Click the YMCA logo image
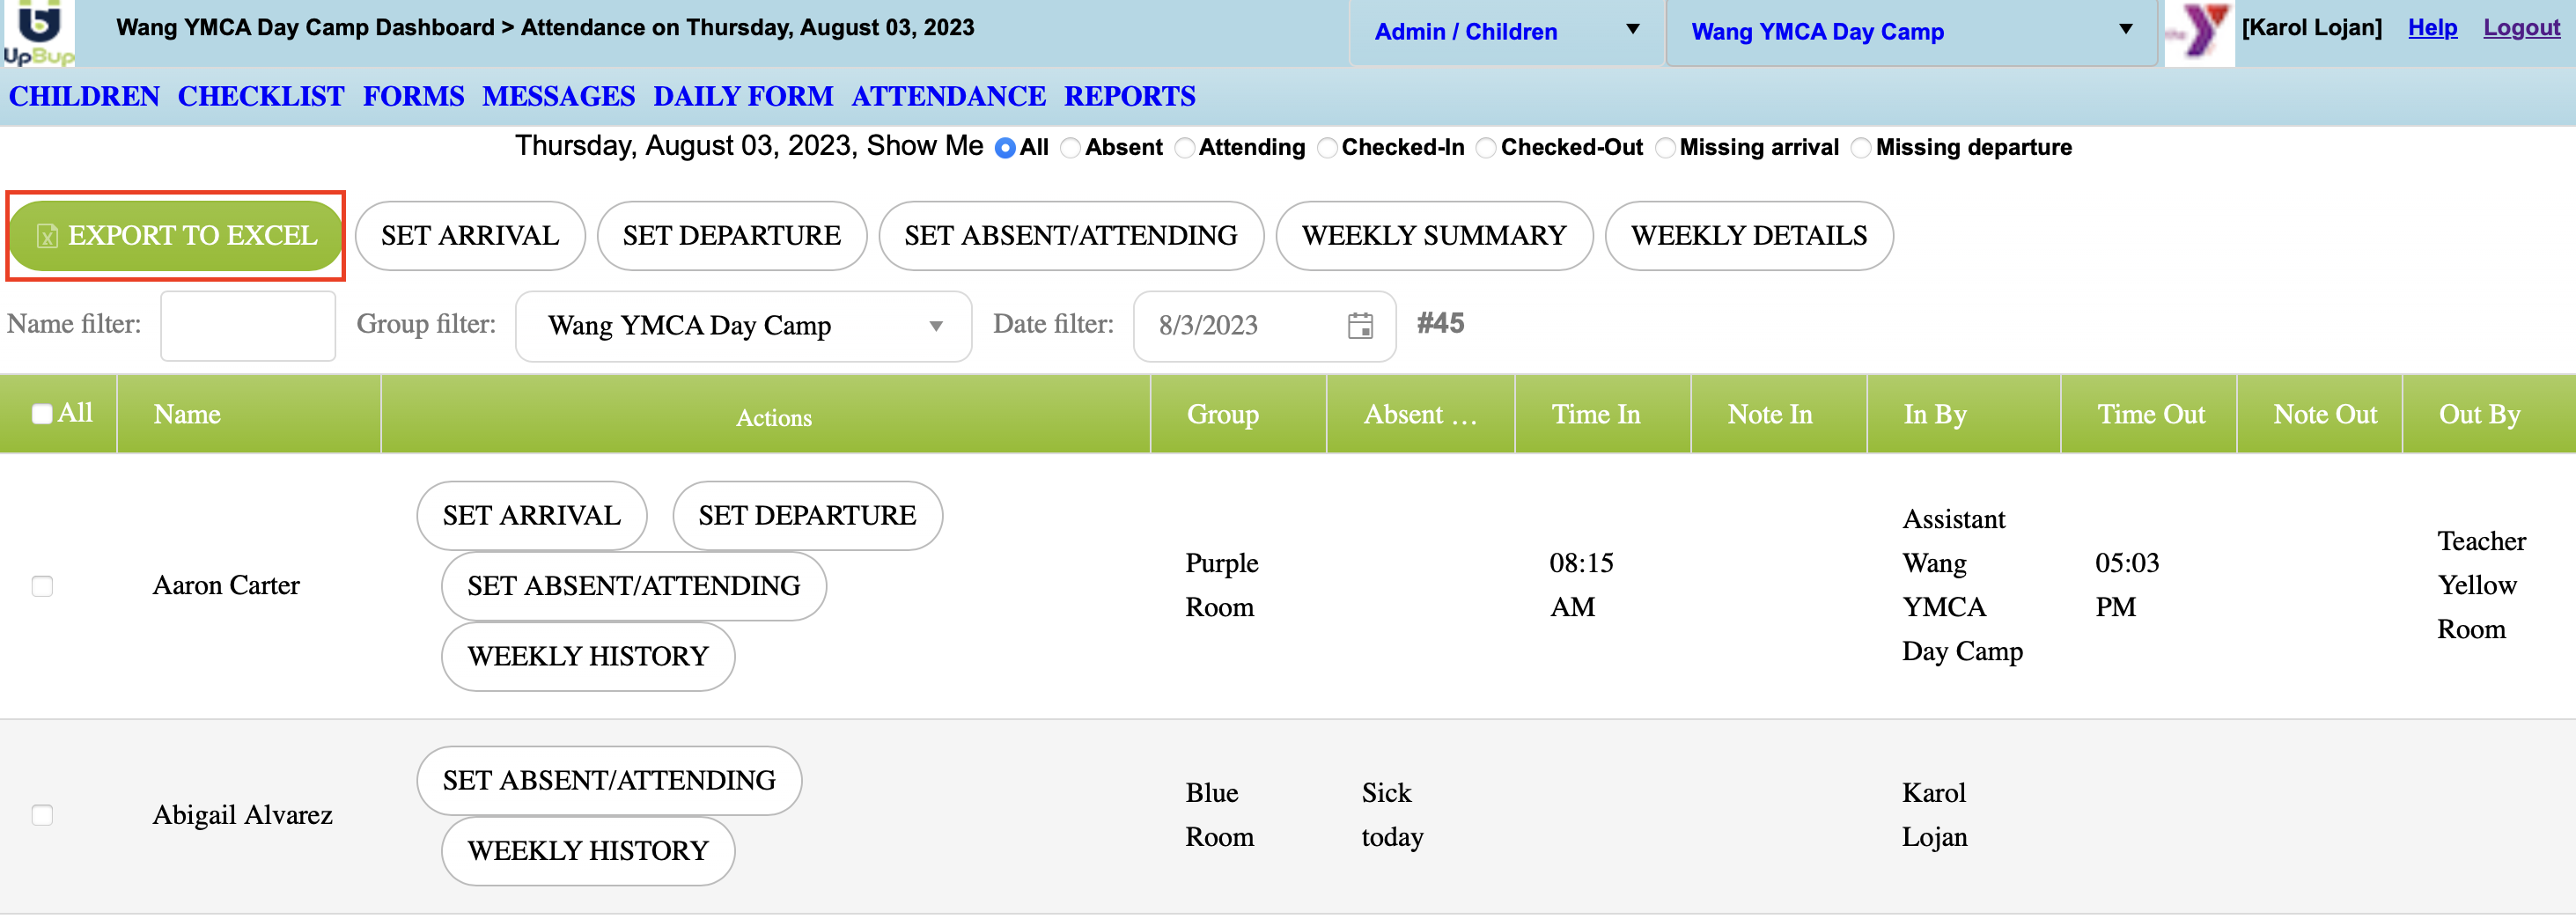 [x=2199, y=32]
